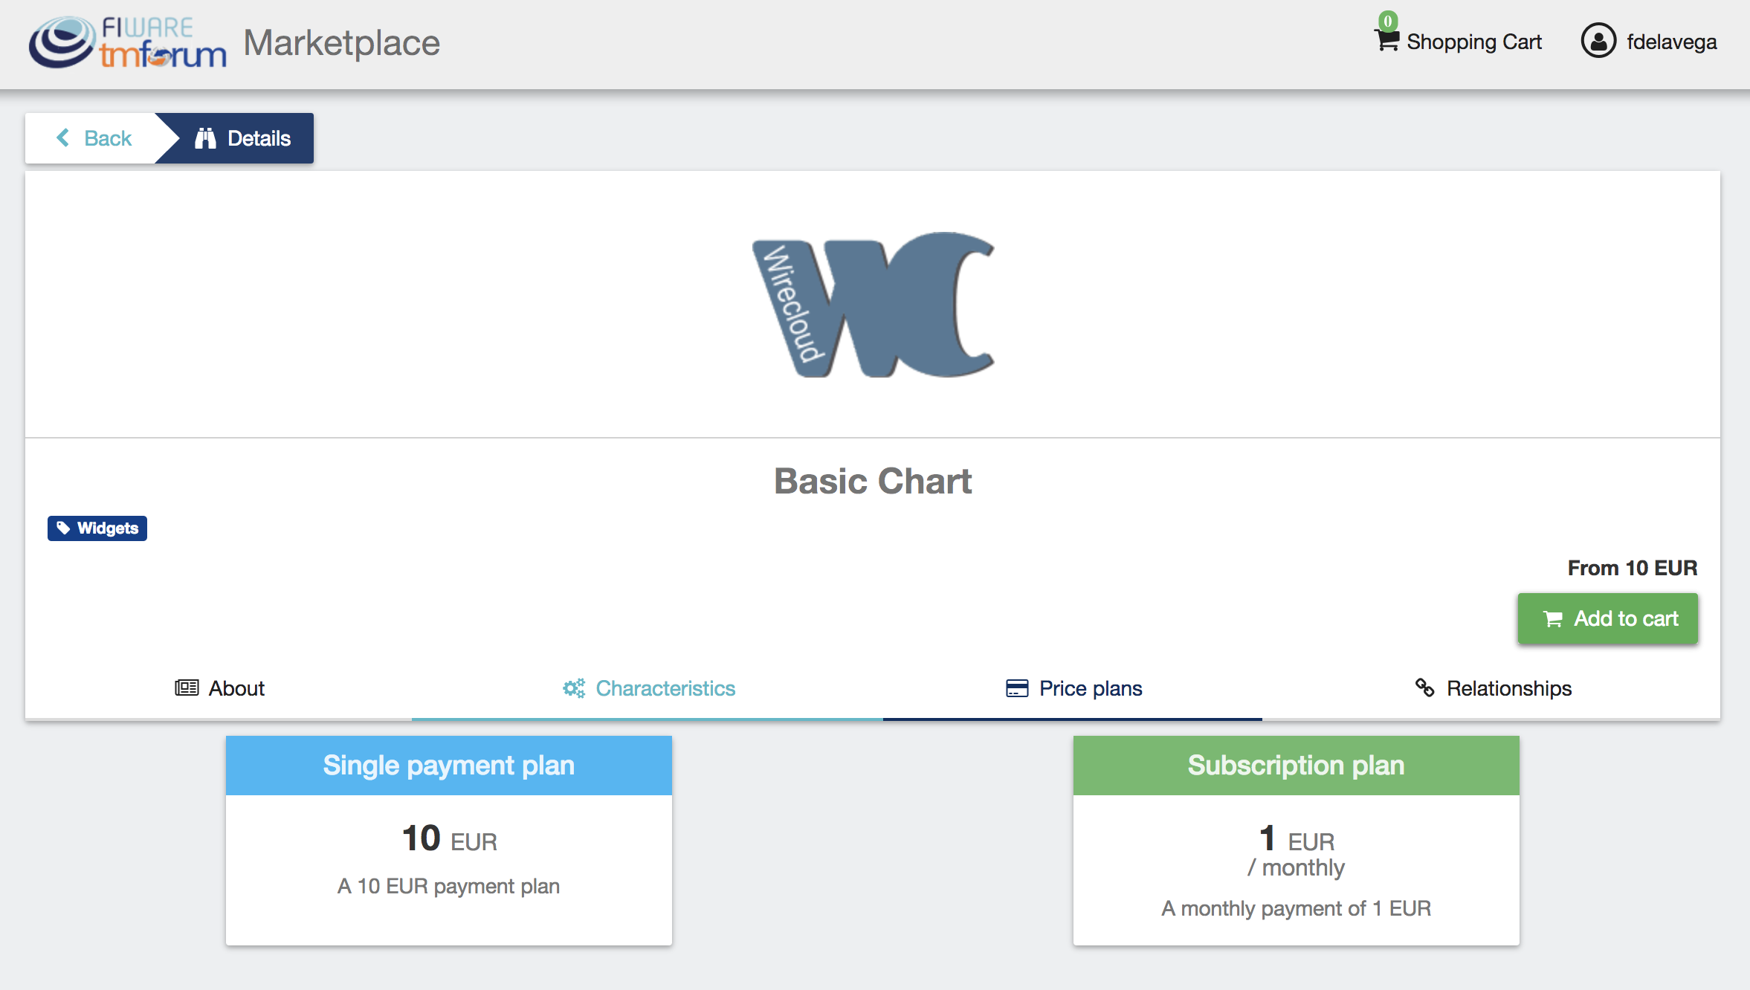Click the cart item count badge
The width and height of the screenshot is (1750, 990).
1387,21
